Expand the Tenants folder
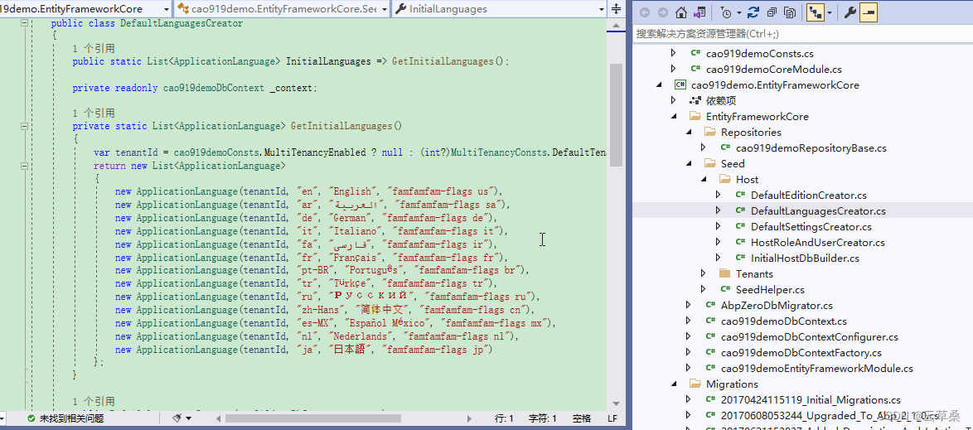Viewport: 973px width, 430px height. [703, 273]
